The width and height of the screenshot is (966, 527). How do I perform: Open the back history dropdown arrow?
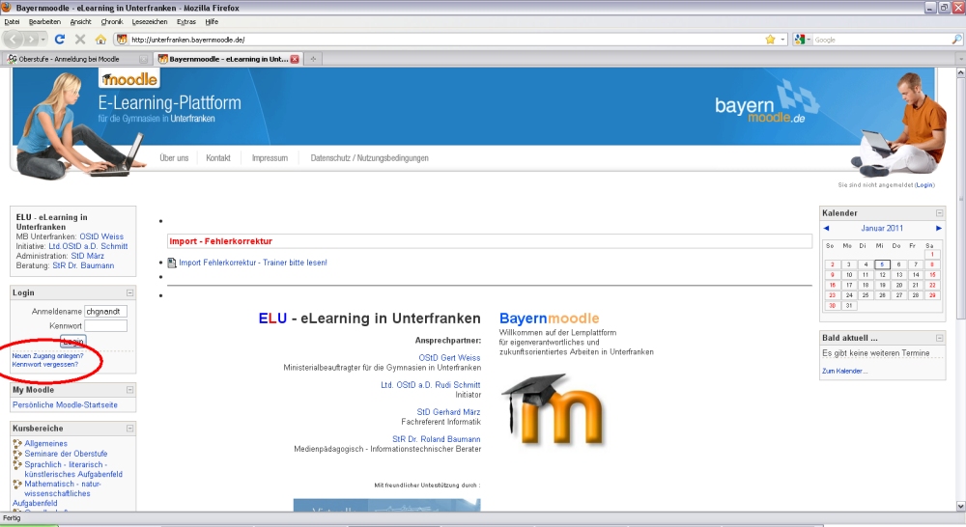[43, 40]
